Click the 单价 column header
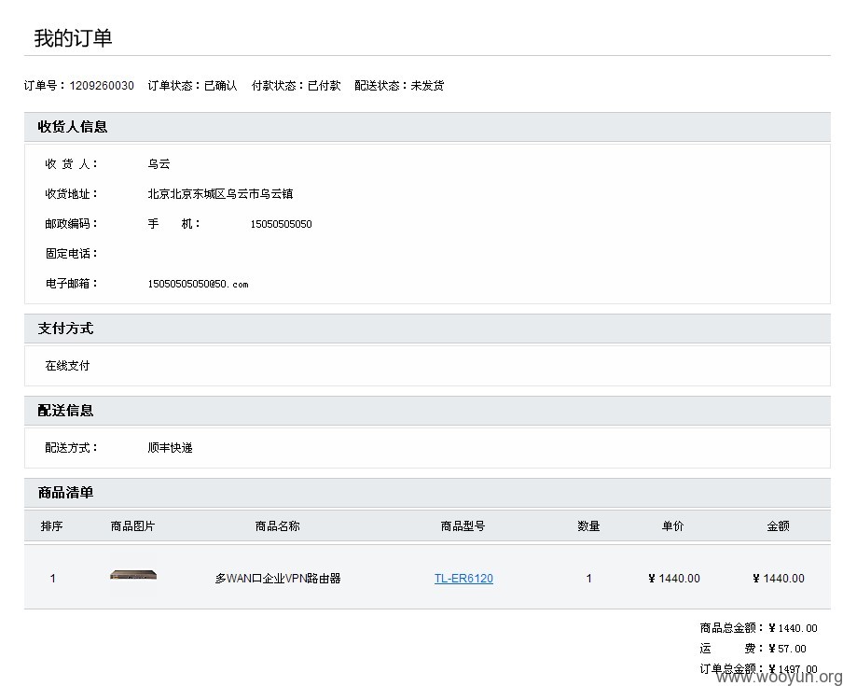Screen dimensions: 843x686 point(672,526)
